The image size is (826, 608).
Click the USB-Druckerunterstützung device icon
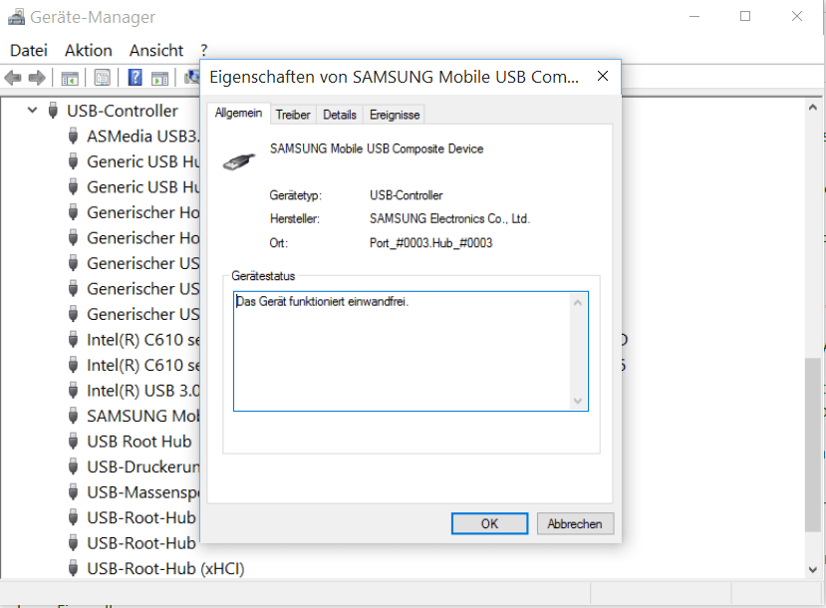73,466
